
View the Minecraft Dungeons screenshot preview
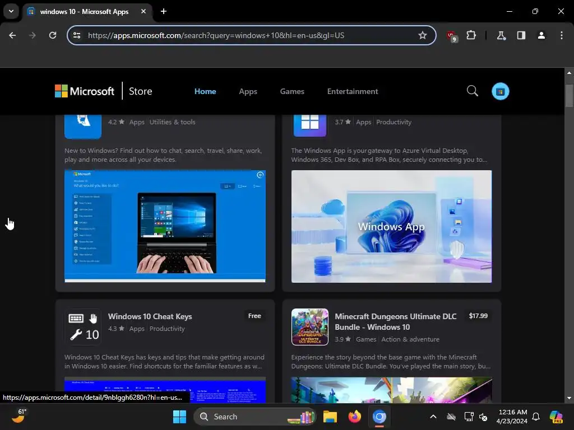click(x=391, y=390)
